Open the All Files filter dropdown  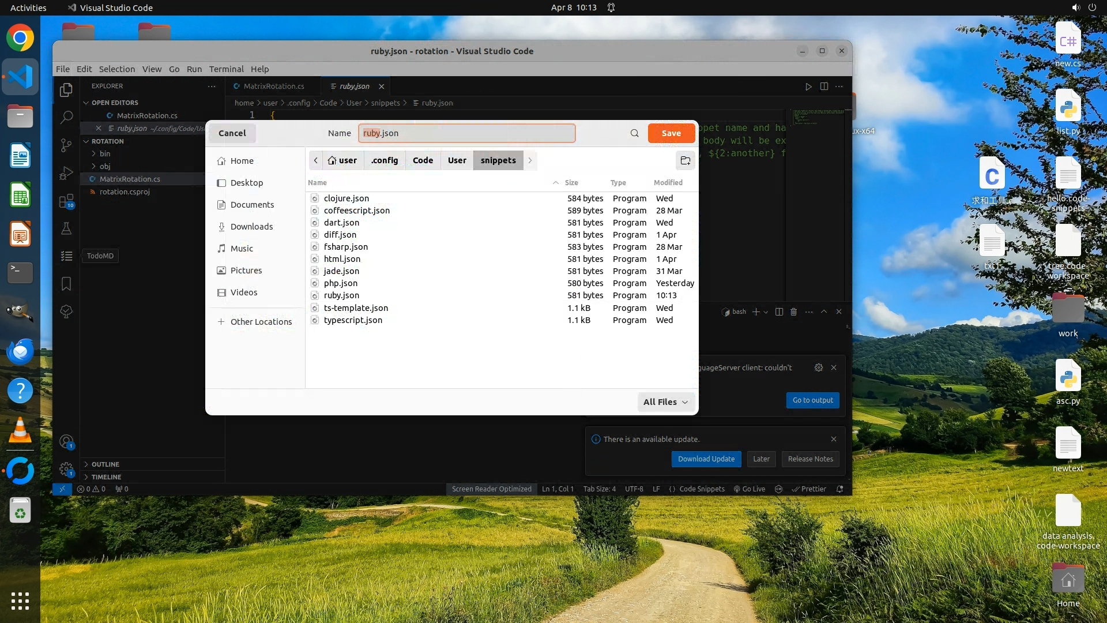(665, 402)
